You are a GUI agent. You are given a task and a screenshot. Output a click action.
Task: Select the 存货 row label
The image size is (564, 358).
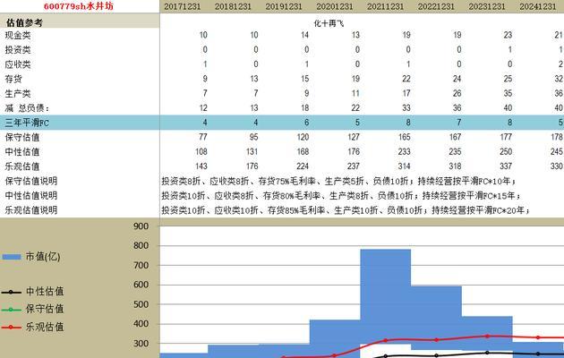pyautogui.click(x=13, y=79)
